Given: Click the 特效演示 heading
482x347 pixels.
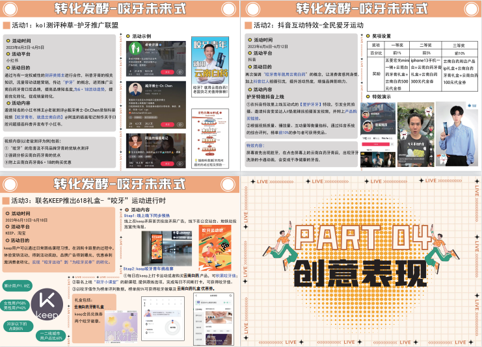Looking at the screenshot, I should pos(381,97).
